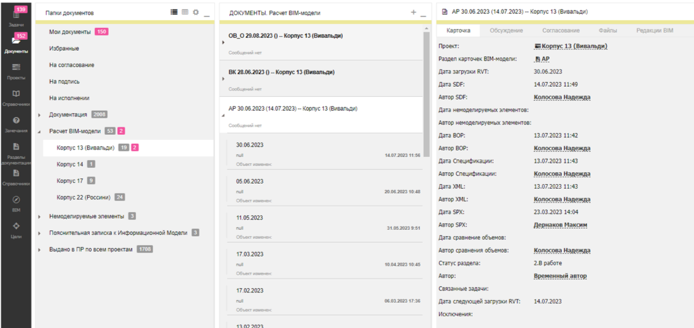The image size is (694, 328).
Task: Expand Пояснительная записка к Информационной Модели
Action: click(39, 233)
